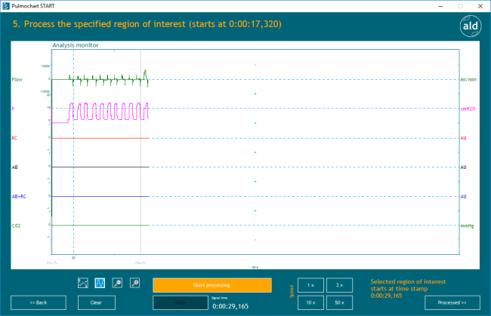Image resolution: width=491 pixels, height=316 pixels.
Task: Go to previous step with Back
Action: (39, 302)
